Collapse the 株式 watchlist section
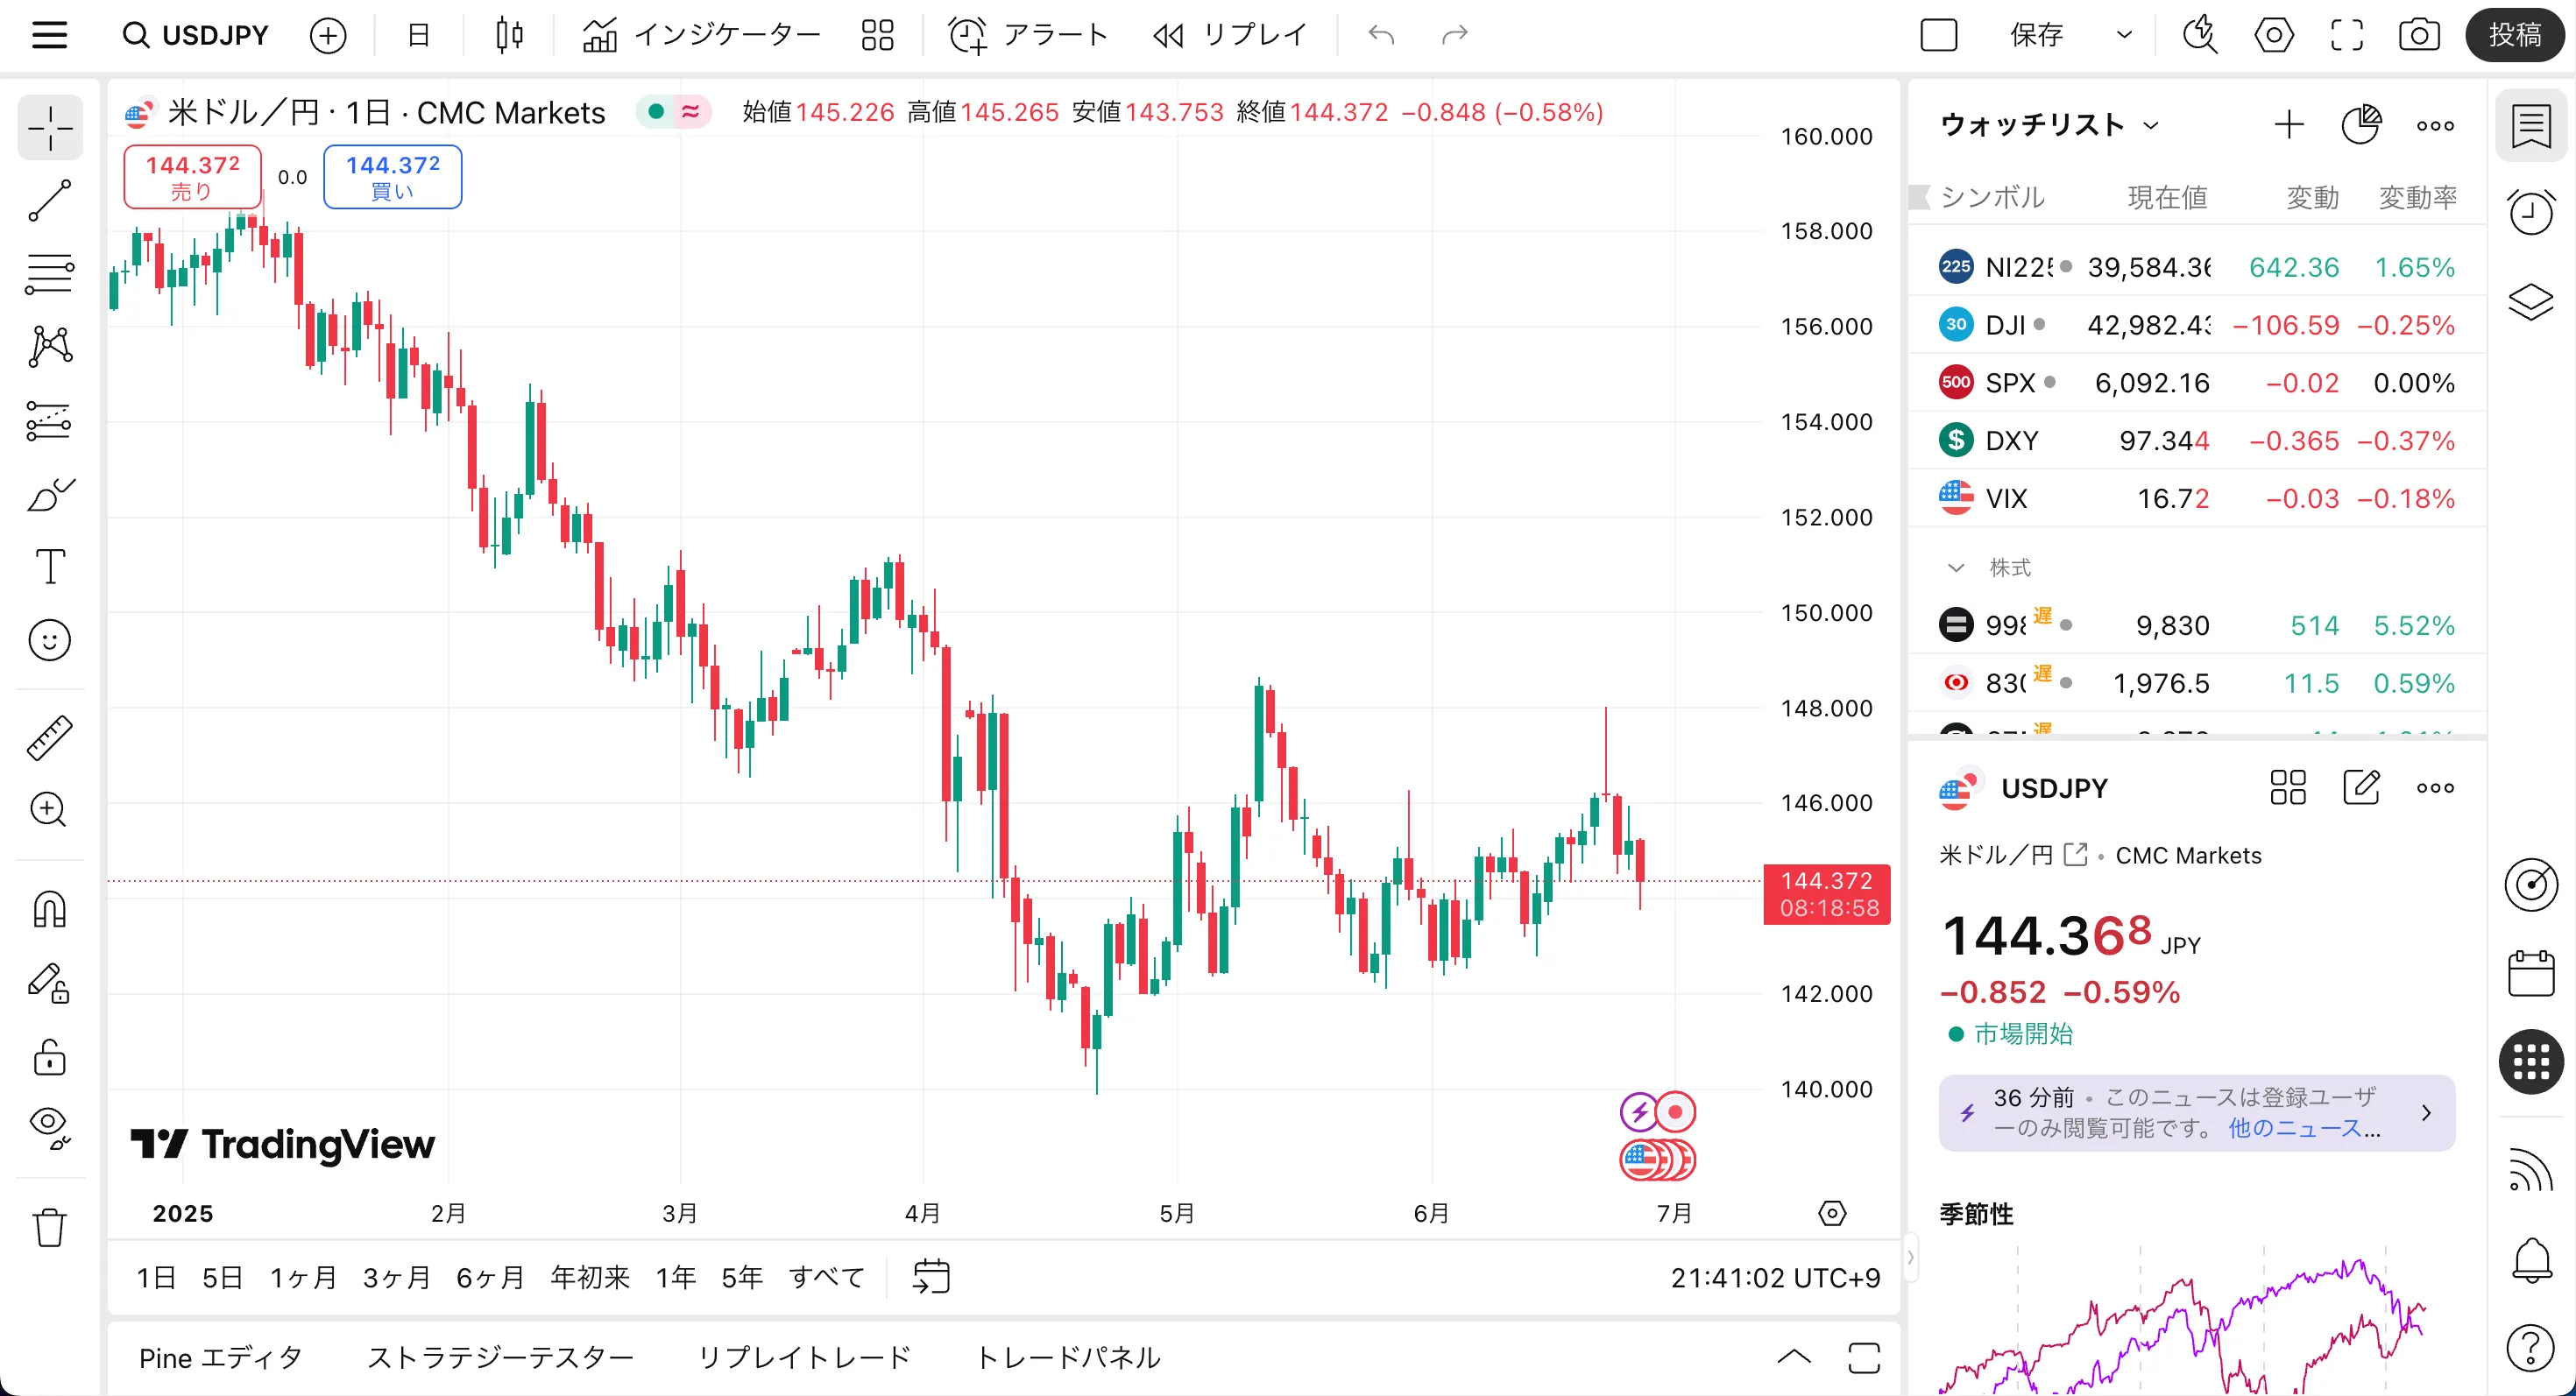 point(1957,567)
